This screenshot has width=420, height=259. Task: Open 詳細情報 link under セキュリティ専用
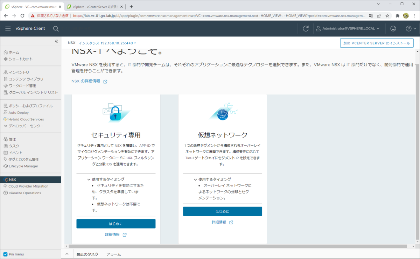[115, 234]
